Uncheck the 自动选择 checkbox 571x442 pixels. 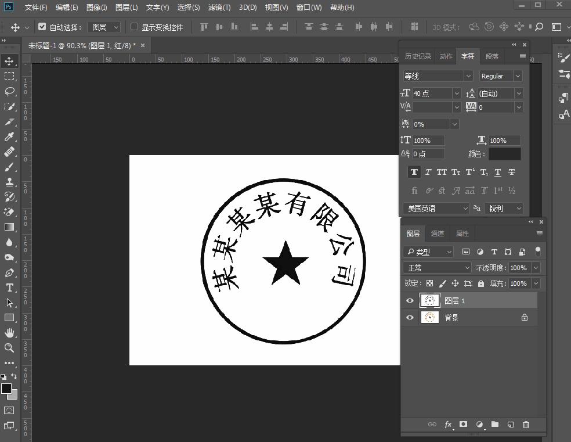(42, 26)
